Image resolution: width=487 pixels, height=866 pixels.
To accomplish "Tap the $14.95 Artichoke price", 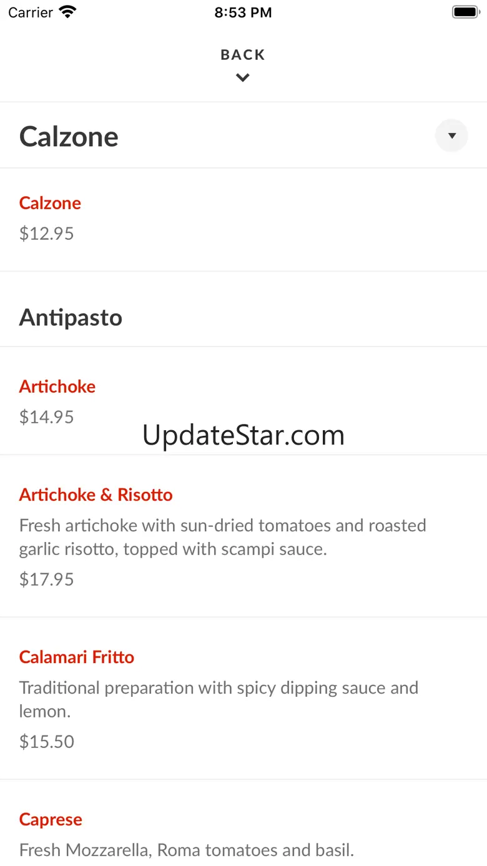I will pyautogui.click(x=47, y=417).
